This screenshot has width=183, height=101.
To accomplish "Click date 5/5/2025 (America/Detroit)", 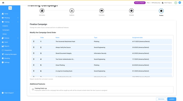I will point(140,47).
